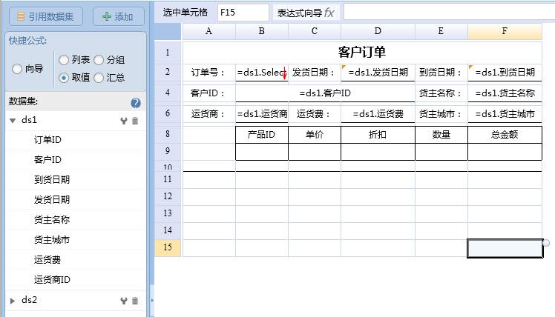Click the dataset help question mark icon
The height and width of the screenshot is (317, 555).
pos(136,103)
